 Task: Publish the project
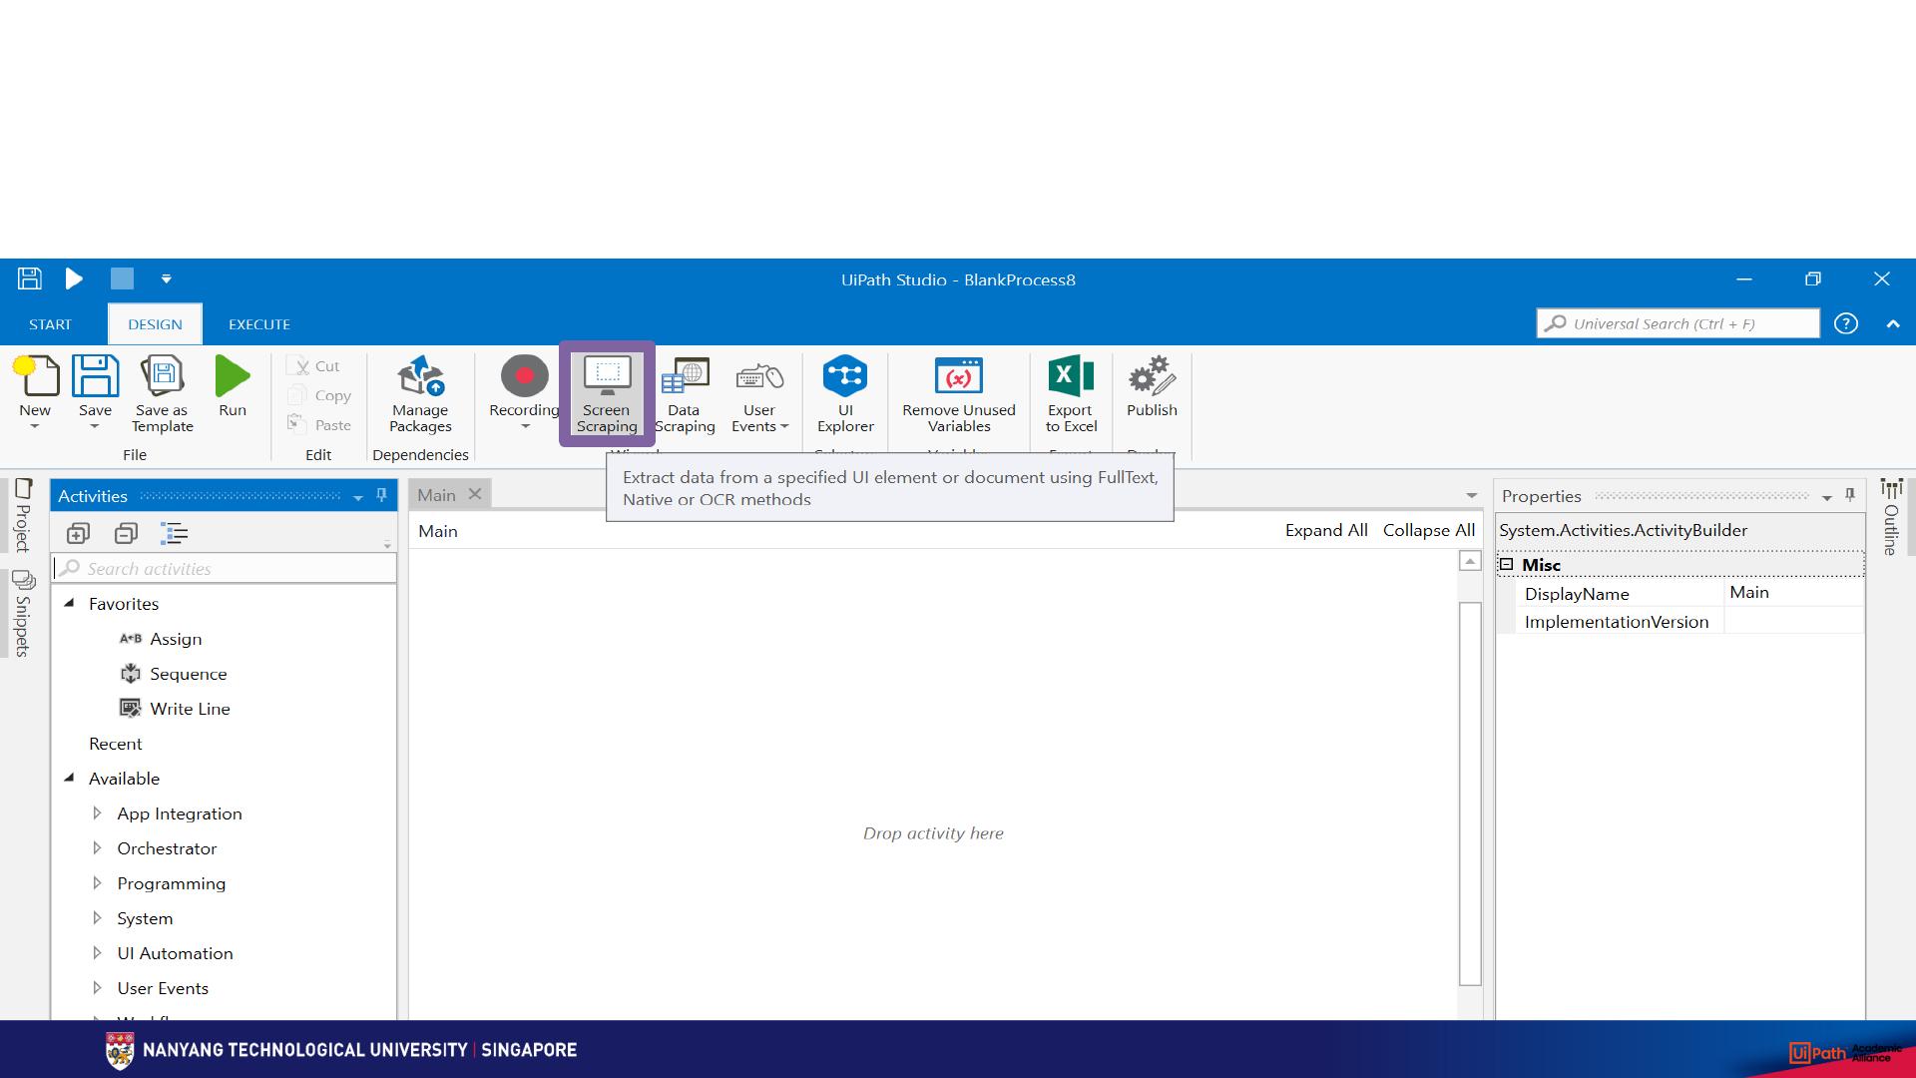[x=1152, y=386]
